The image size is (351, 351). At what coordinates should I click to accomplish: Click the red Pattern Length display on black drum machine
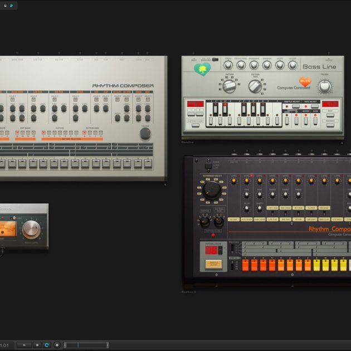pyautogui.click(x=212, y=250)
